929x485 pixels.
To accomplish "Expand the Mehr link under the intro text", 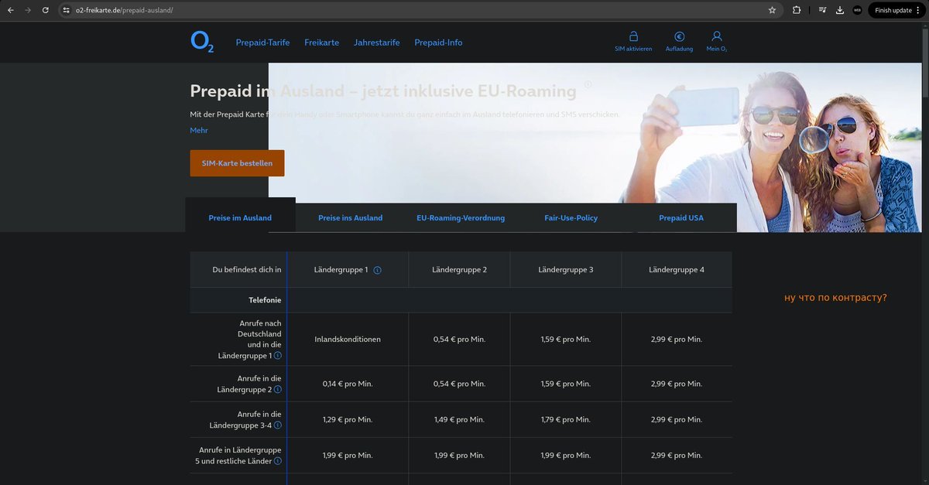I will [x=199, y=130].
